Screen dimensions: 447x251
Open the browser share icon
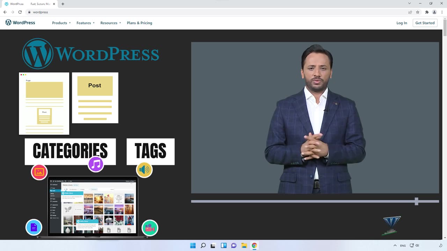pyautogui.click(x=410, y=12)
